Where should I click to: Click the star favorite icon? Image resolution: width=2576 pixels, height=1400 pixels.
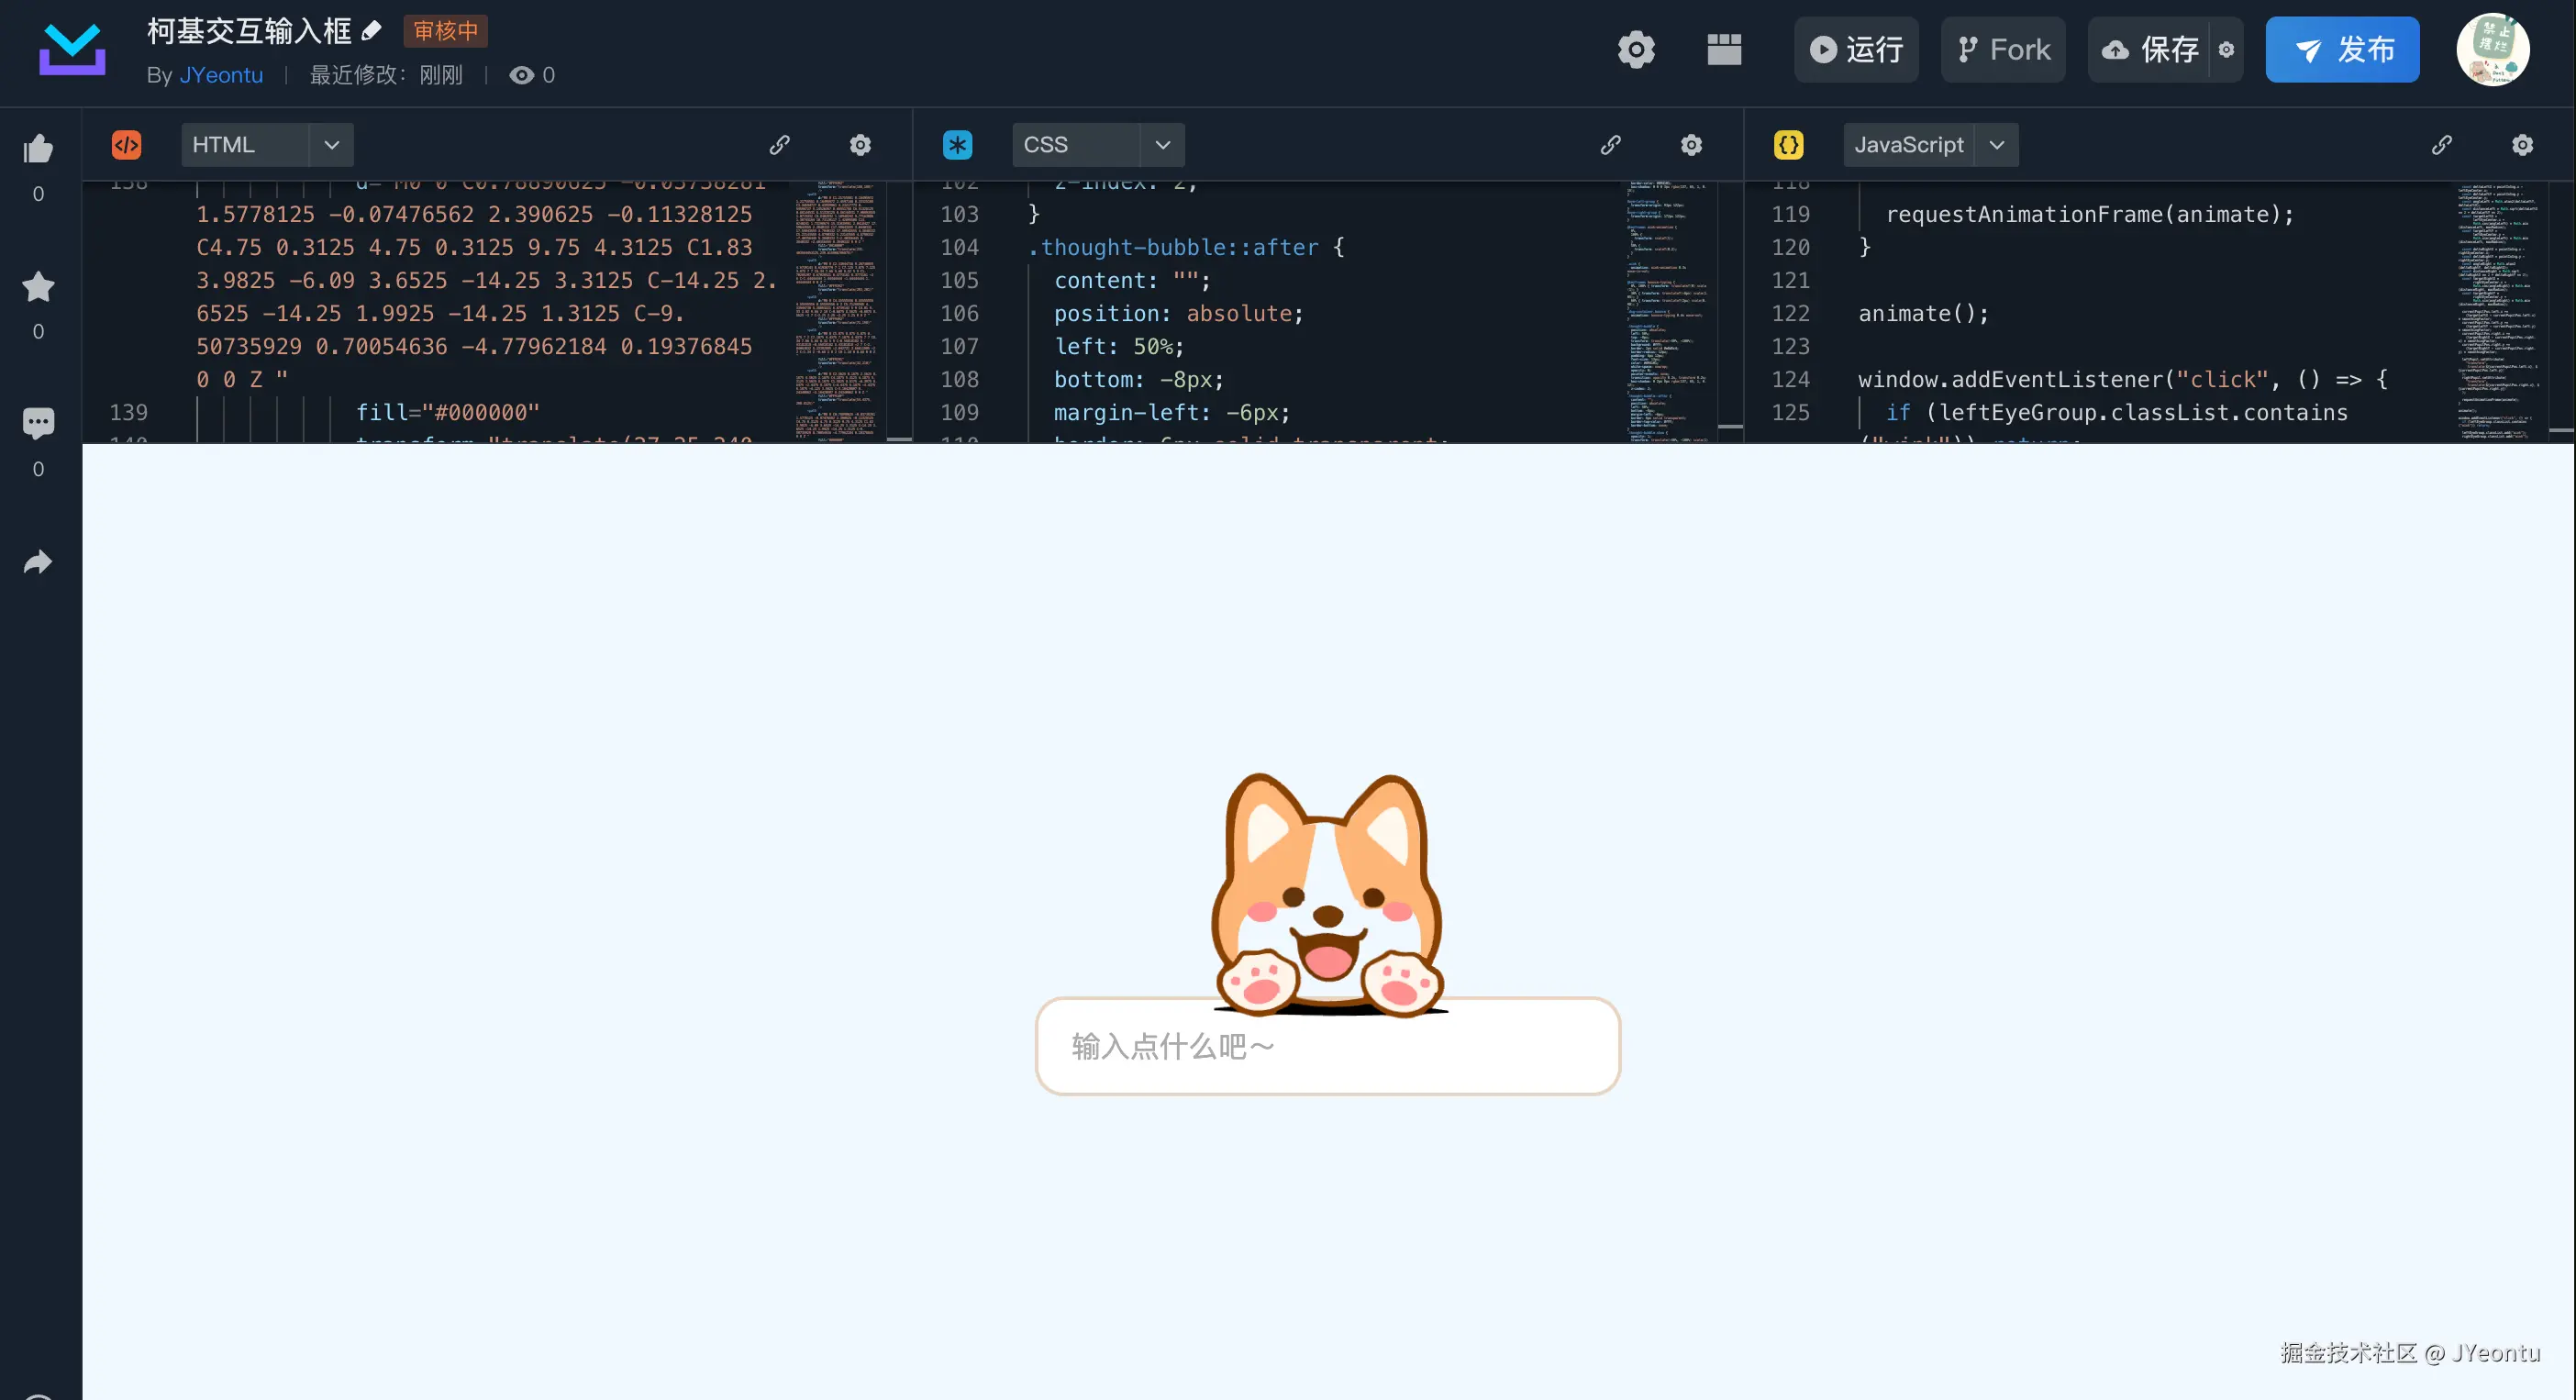coord(38,287)
